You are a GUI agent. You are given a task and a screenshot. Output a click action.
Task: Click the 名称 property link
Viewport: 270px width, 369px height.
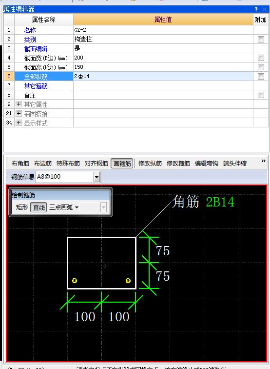(x=30, y=30)
